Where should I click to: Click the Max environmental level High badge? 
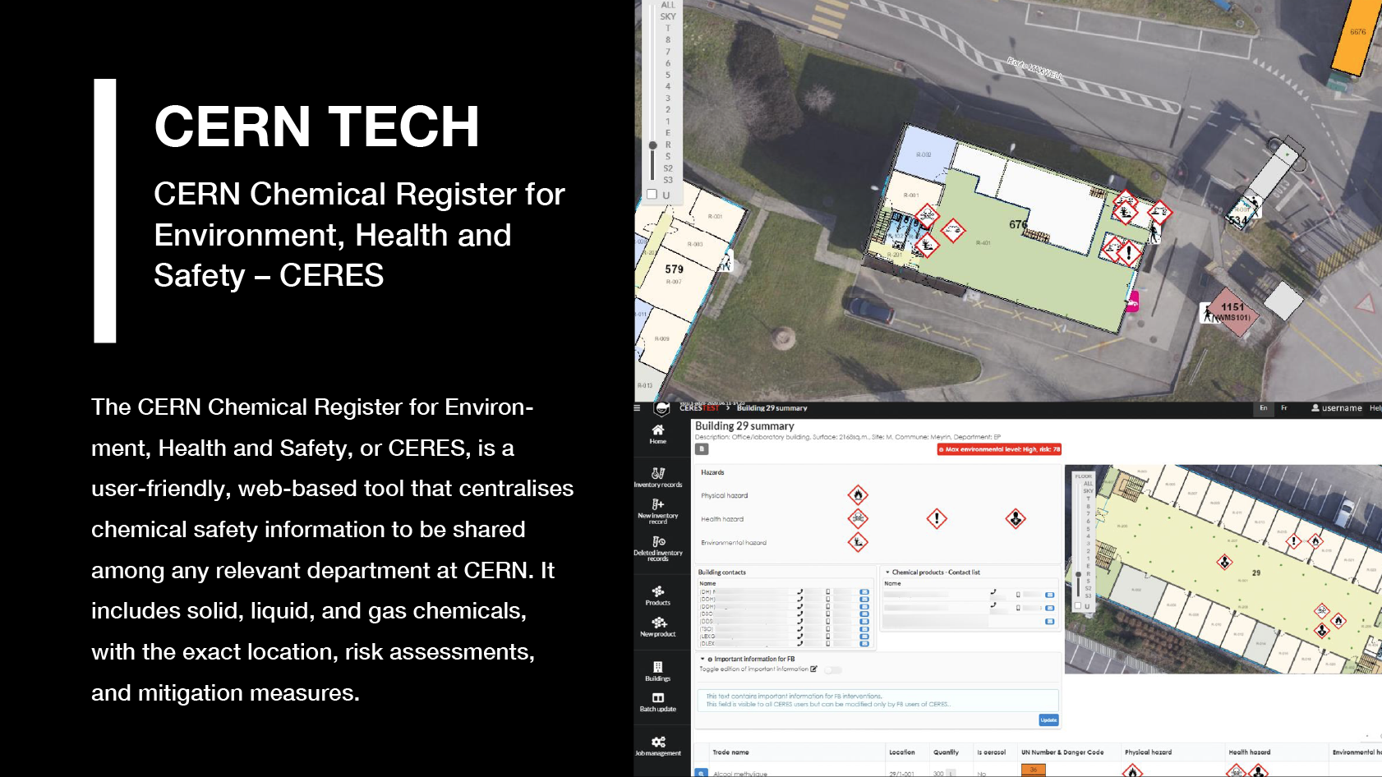click(999, 449)
